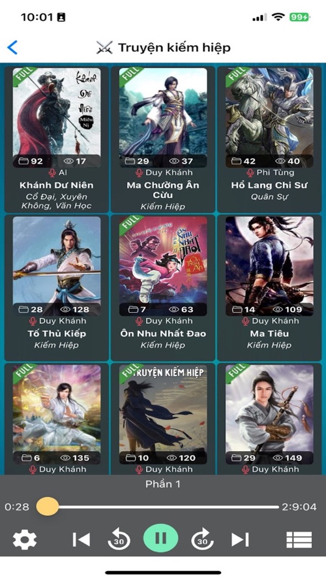Select Ôn Nhu Nhất Đao cover
This screenshot has width=326, height=580.
163,266
